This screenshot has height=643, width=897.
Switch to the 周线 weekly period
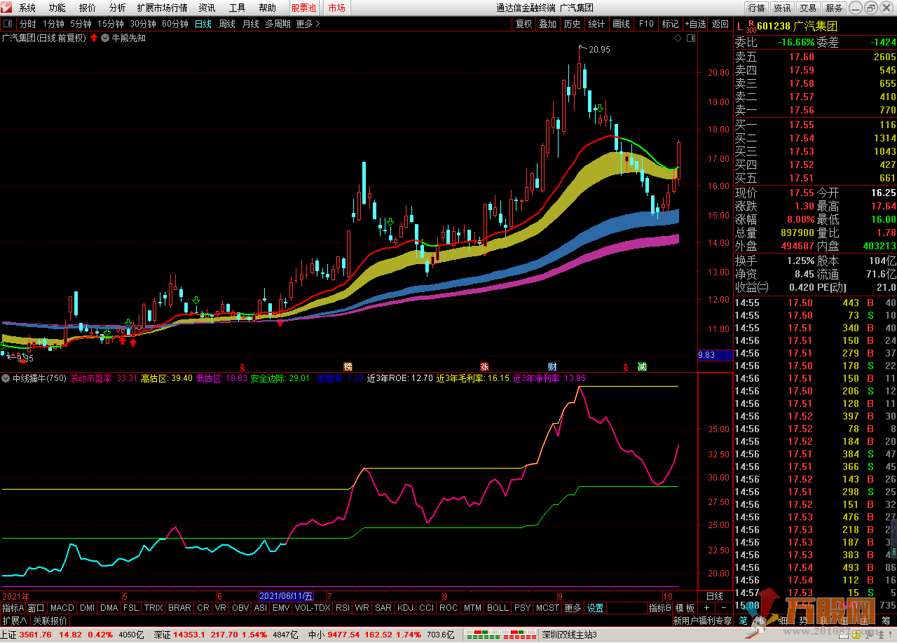click(227, 24)
